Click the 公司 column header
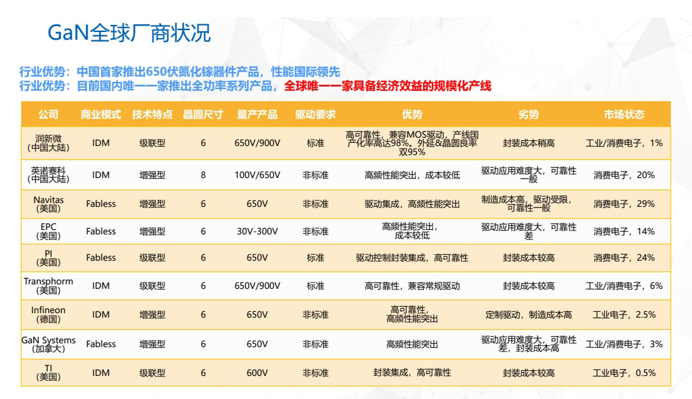 click(x=48, y=115)
